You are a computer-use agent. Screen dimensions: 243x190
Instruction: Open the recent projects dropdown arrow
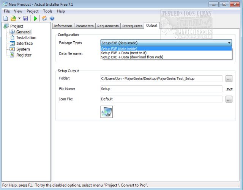click(19, 18)
